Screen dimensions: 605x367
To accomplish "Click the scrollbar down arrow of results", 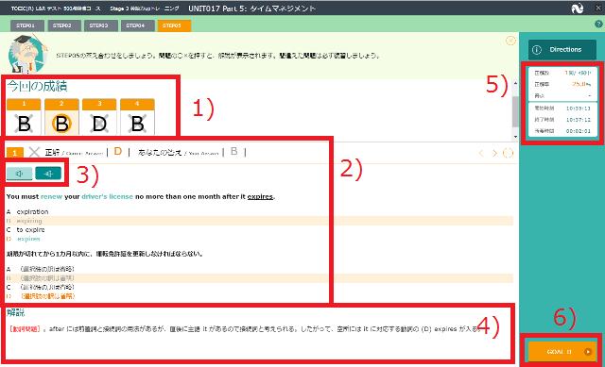I will pyautogui.click(x=515, y=137).
